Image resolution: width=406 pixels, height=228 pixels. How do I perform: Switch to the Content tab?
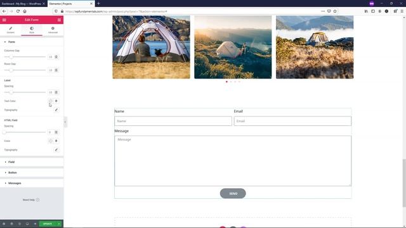[11, 30]
